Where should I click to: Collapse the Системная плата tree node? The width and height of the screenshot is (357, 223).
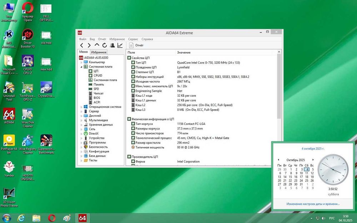pos(81,67)
